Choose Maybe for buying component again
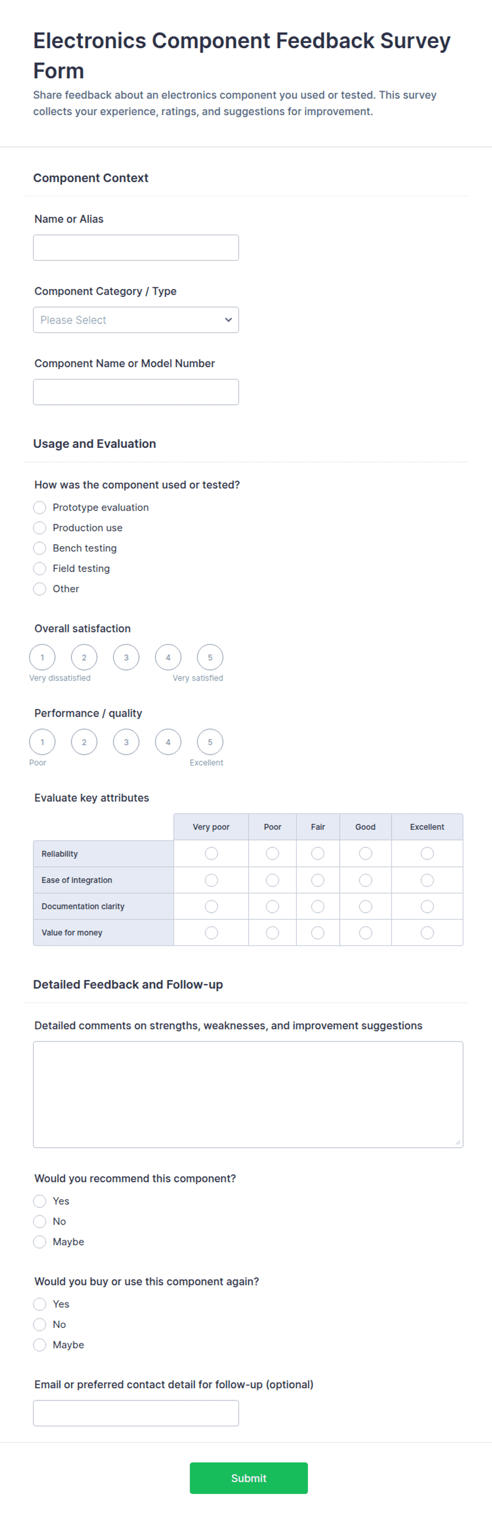Viewport: 492px width, 1520px height. click(40, 1345)
